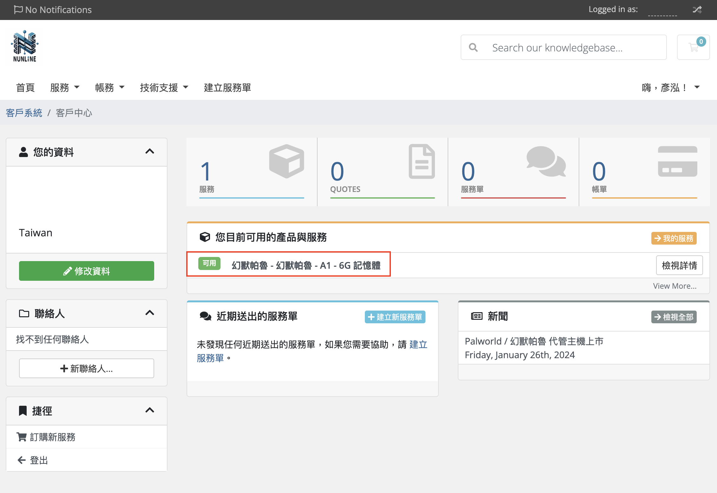The image size is (717, 493).
Task: Click the 1 服務 stat count
Action: tap(206, 172)
